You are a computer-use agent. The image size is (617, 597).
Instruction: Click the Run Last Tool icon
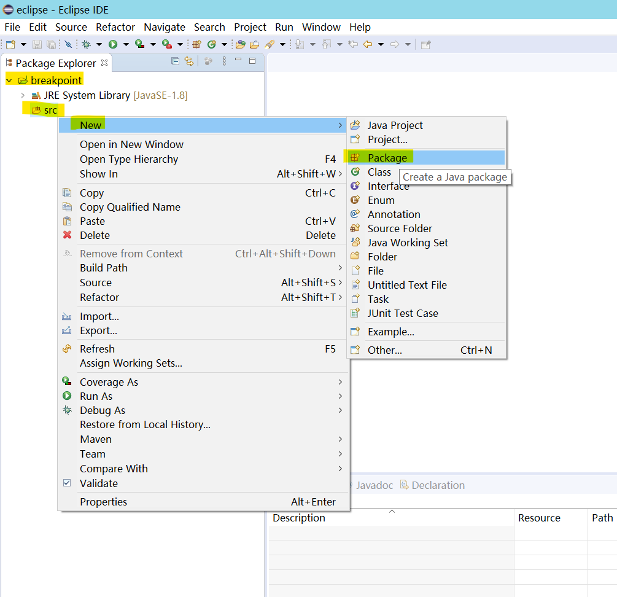pos(167,44)
